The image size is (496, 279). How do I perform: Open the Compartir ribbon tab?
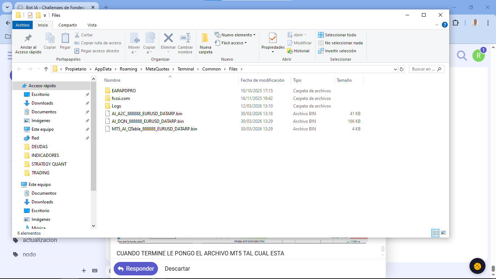click(x=68, y=25)
